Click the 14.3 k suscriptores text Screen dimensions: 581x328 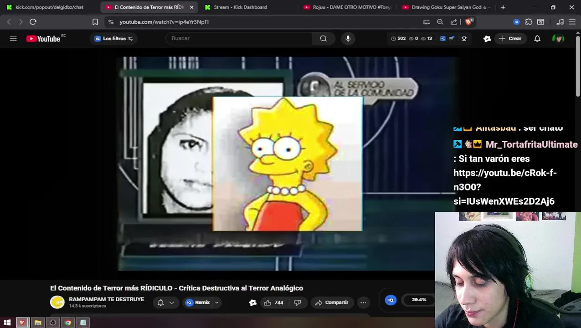coord(87,306)
